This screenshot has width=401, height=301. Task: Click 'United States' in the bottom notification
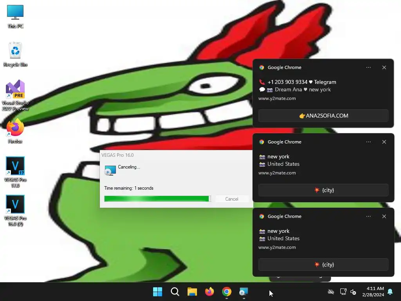[284, 239]
